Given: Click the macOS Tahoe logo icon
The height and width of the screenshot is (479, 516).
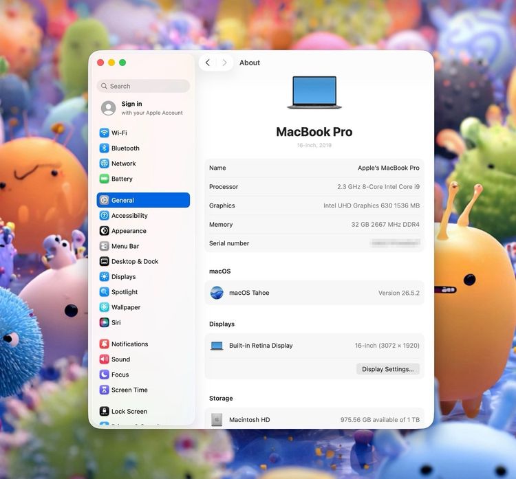Looking at the screenshot, I should pos(217,293).
